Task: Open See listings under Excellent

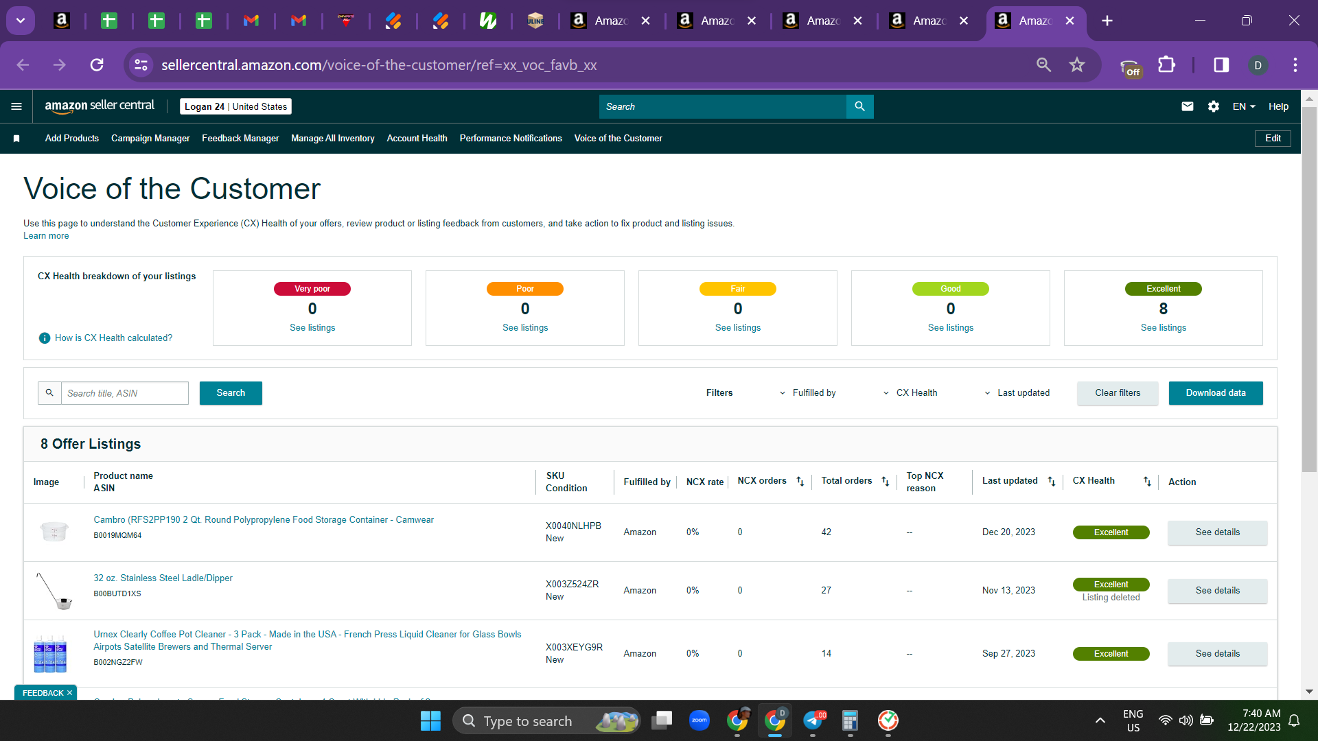Action: [x=1164, y=328]
